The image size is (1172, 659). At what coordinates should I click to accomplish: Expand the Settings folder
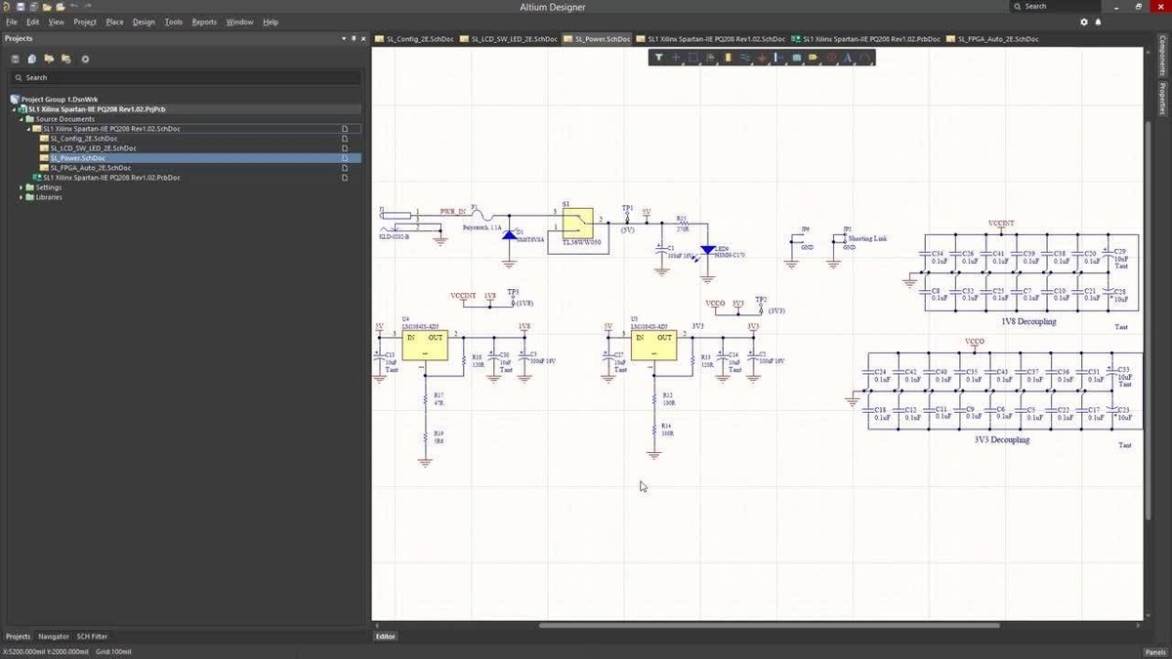(x=21, y=187)
